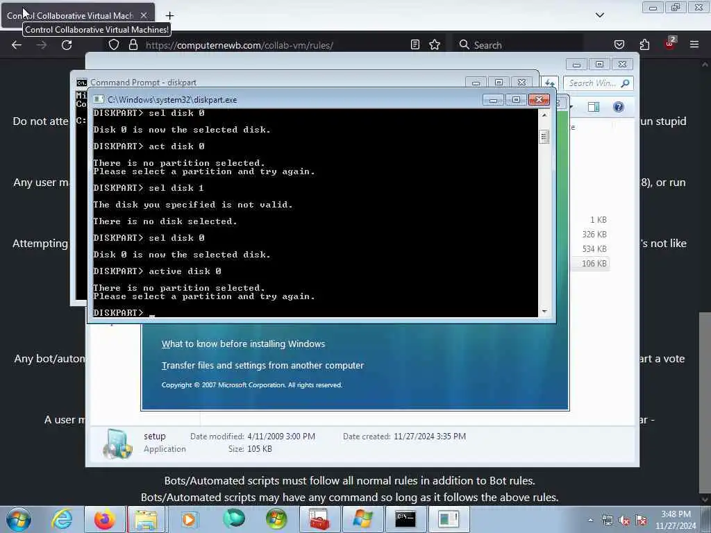Open 'Transfer files and settings from another computer'
This screenshot has width=711, height=533.
coord(262,365)
